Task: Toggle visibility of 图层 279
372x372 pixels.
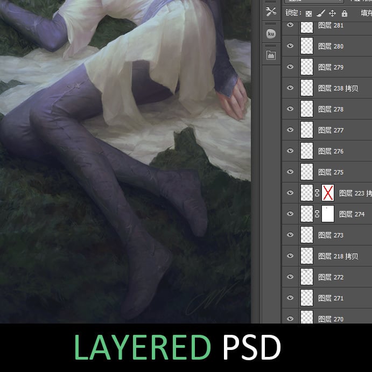Action: click(290, 67)
